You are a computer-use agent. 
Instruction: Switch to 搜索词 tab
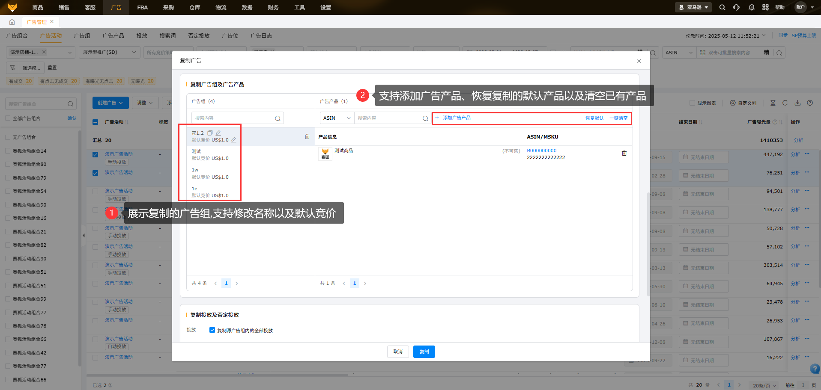[167, 36]
